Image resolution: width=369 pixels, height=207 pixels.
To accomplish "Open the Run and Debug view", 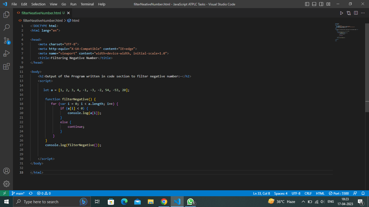I will 6,53.
